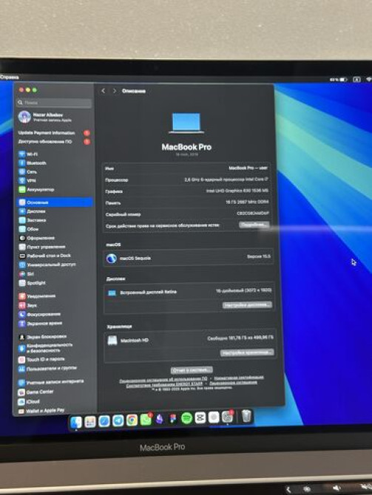This screenshot has width=372, height=495.
Task: Open WhatsApp from the Dock
Action: click(x=146, y=420)
